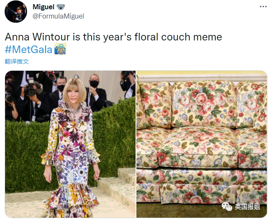
Task: Click the Met Gala camera emoji icon
Action: pyautogui.click(x=60, y=49)
